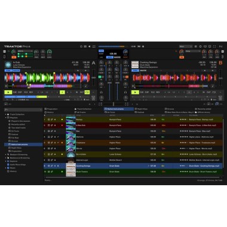Image resolution: width=227 pixels, height=227 pixels.
Task: Click the FX unit 2 dry/wet knob
Action: (x=182, y=52)
